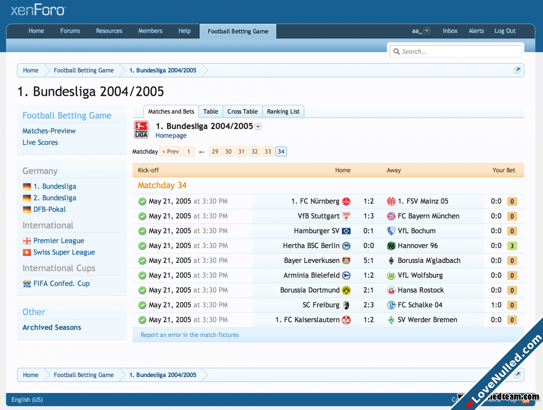543x410 pixels.
Task: Click the Borussia M'gladbach crest
Action: 391,261
